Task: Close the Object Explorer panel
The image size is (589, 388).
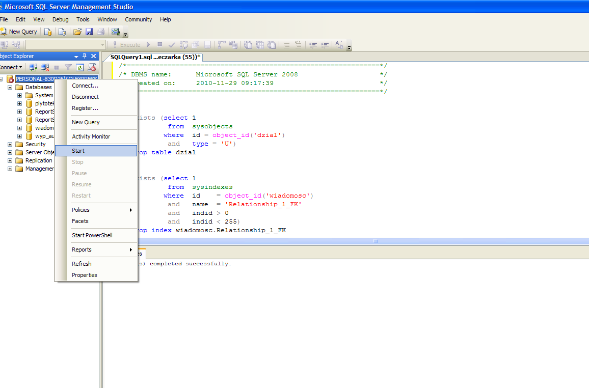Action: point(94,56)
